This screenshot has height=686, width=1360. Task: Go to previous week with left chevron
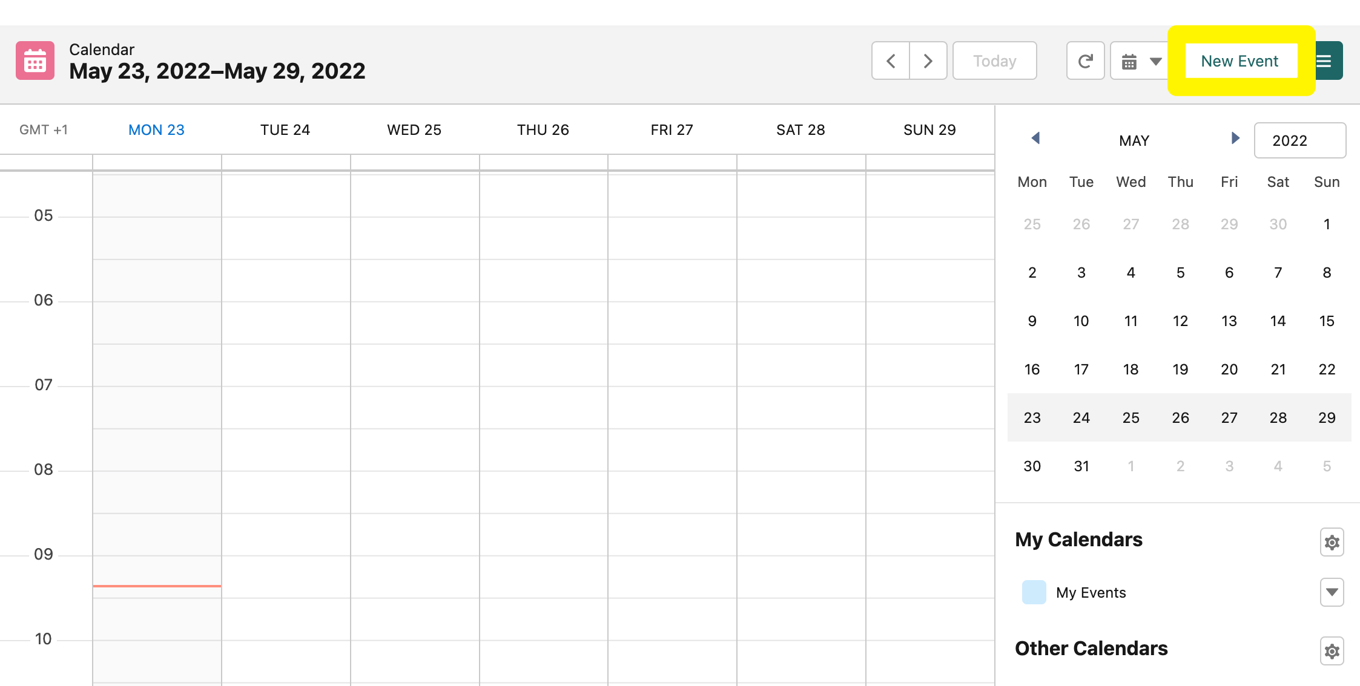coord(891,60)
